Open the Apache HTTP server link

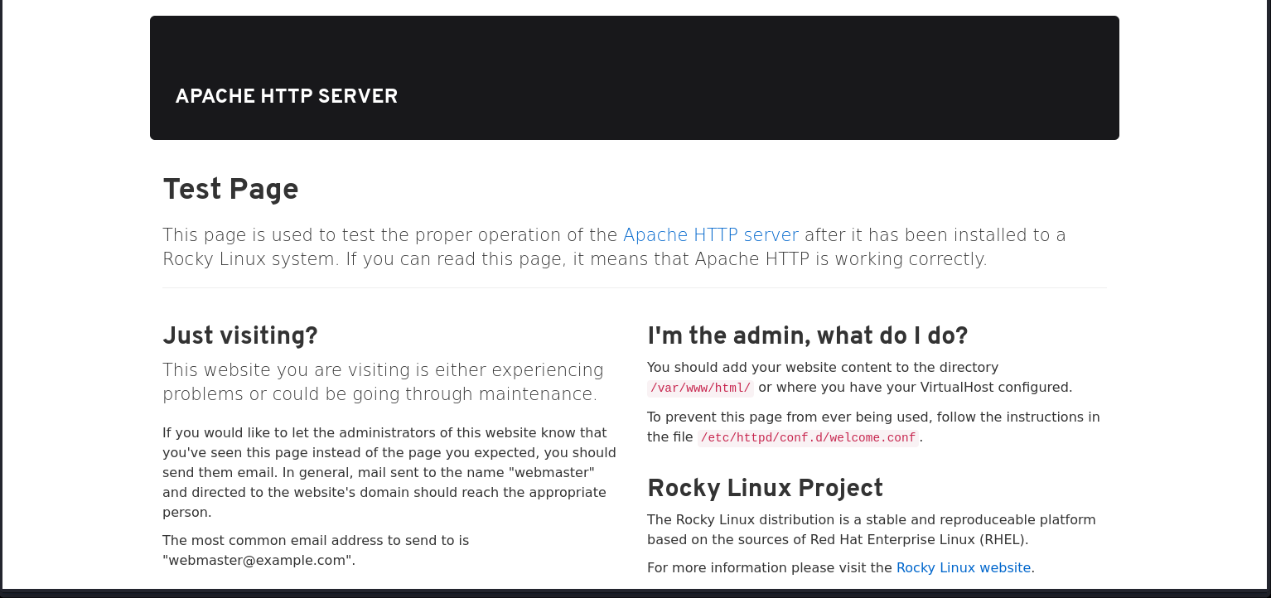pyautogui.click(x=710, y=235)
